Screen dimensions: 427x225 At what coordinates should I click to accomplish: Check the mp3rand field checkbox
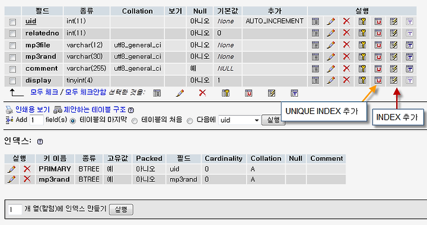tap(12, 57)
